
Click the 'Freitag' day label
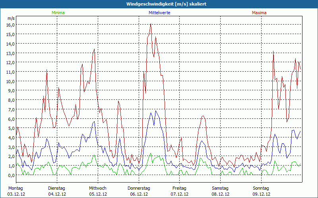coord(179,188)
